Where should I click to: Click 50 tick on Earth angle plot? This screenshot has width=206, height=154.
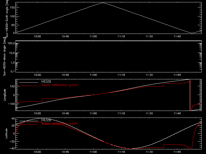click(13, 25)
